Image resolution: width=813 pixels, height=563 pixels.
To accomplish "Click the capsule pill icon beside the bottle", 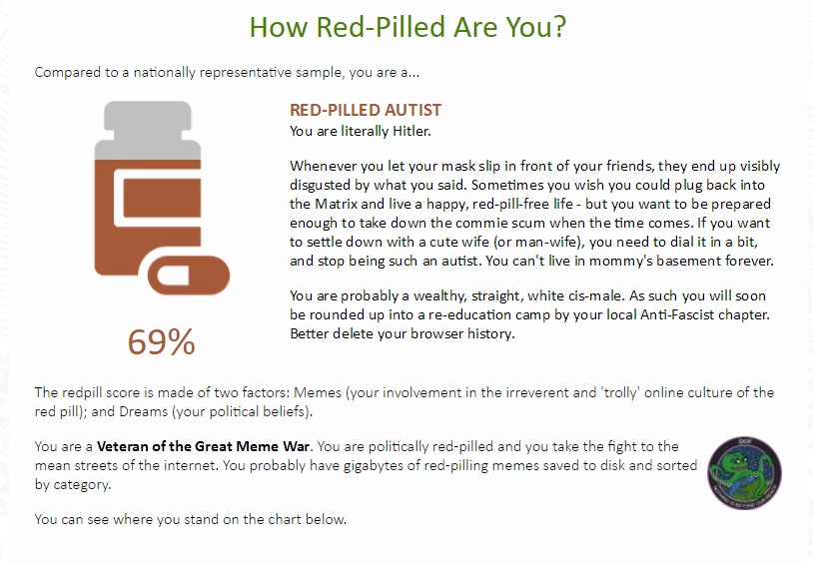I will point(189,276).
